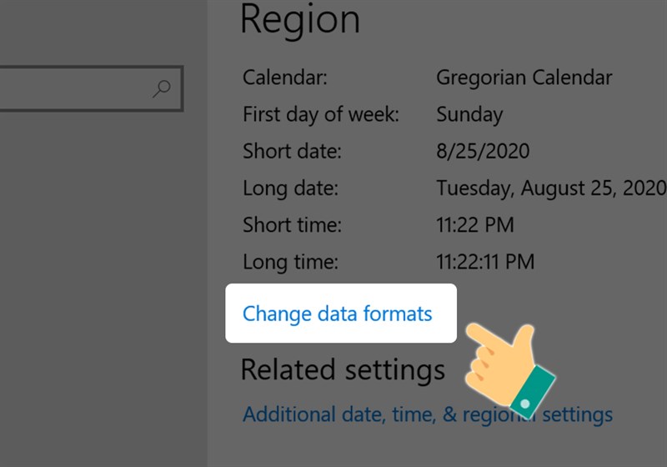Click the 11:22 PM short time value
667x467 pixels.
tap(475, 225)
